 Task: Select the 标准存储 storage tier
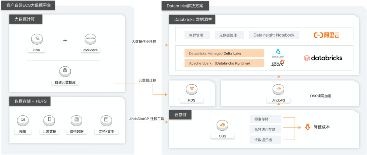point(265,119)
